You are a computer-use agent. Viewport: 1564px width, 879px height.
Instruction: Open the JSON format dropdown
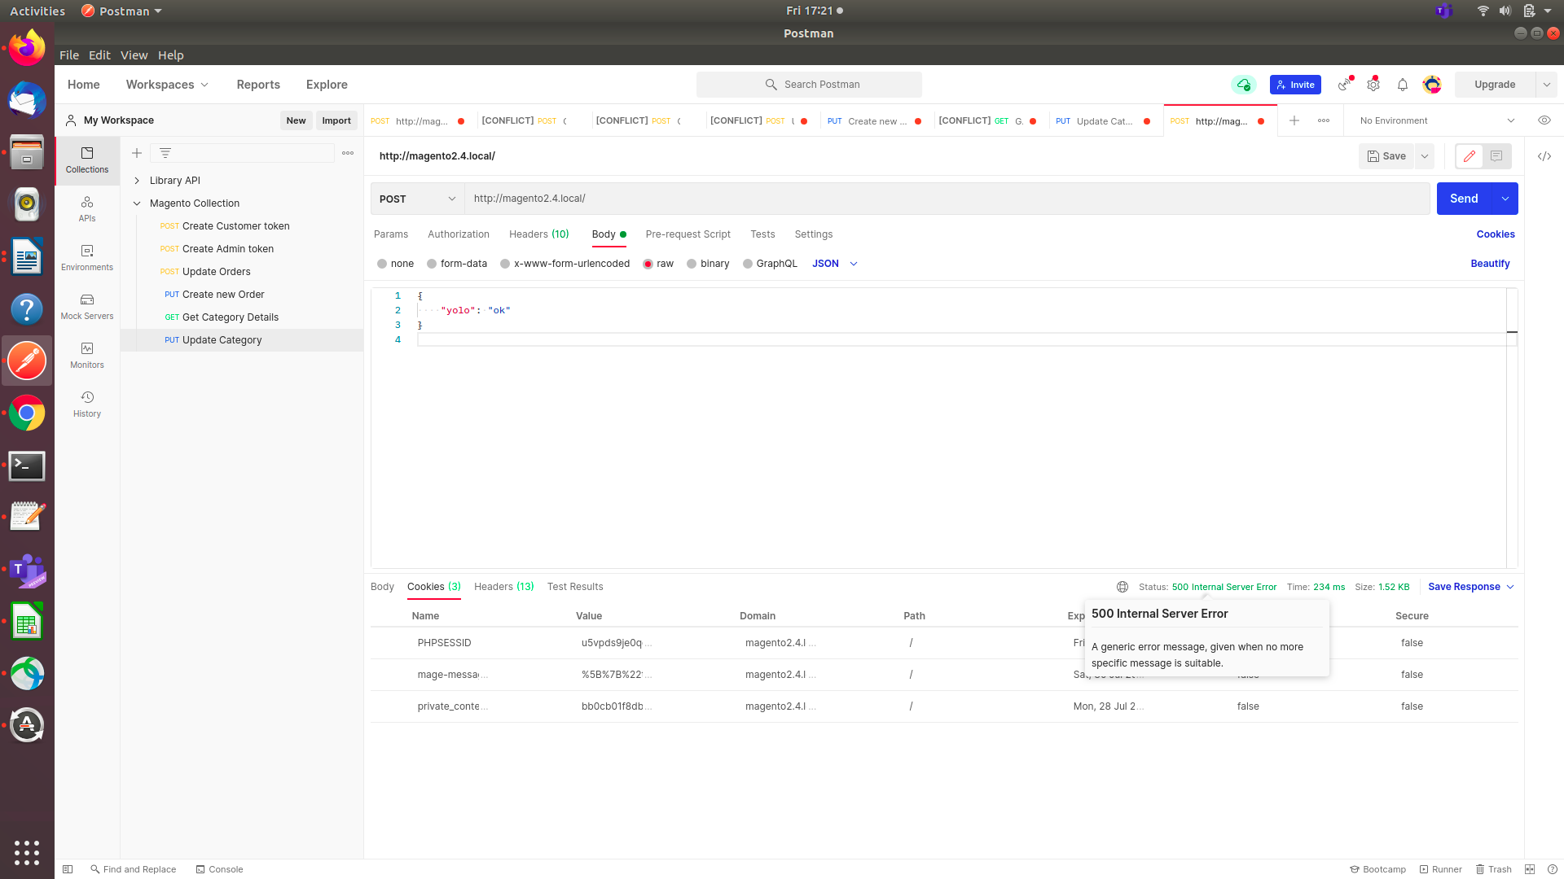[x=835, y=264]
